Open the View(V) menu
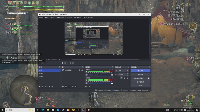The height and width of the screenshot is (112, 200). click(53, 17)
